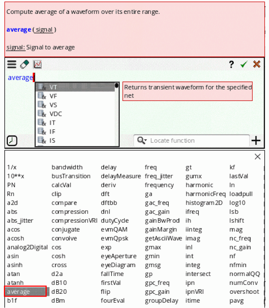The height and width of the screenshot is (308, 269).
Task: Choose the fourEval function
Action: [113, 301]
